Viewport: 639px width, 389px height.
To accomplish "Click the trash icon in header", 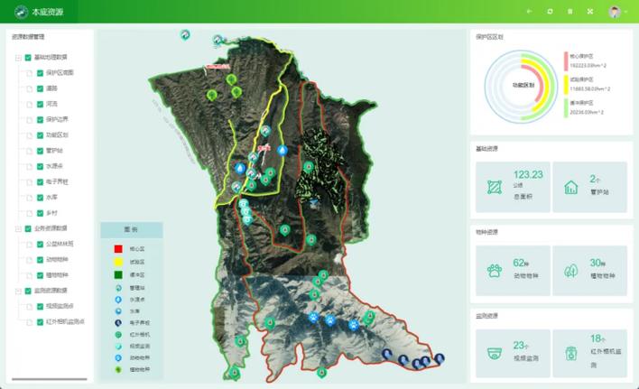I will [570, 12].
